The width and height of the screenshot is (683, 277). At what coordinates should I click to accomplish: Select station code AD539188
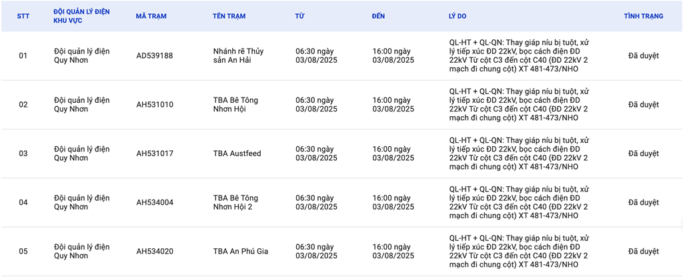click(x=154, y=55)
